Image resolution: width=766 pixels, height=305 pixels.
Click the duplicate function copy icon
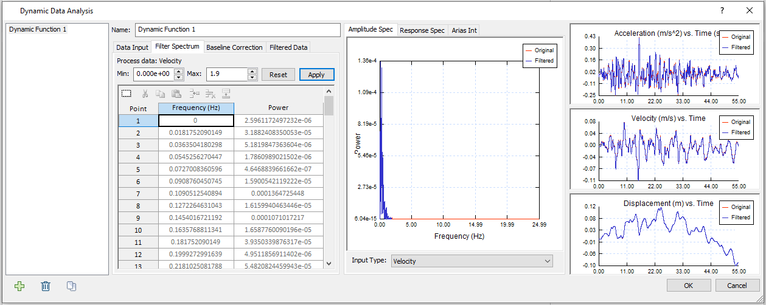point(71,286)
